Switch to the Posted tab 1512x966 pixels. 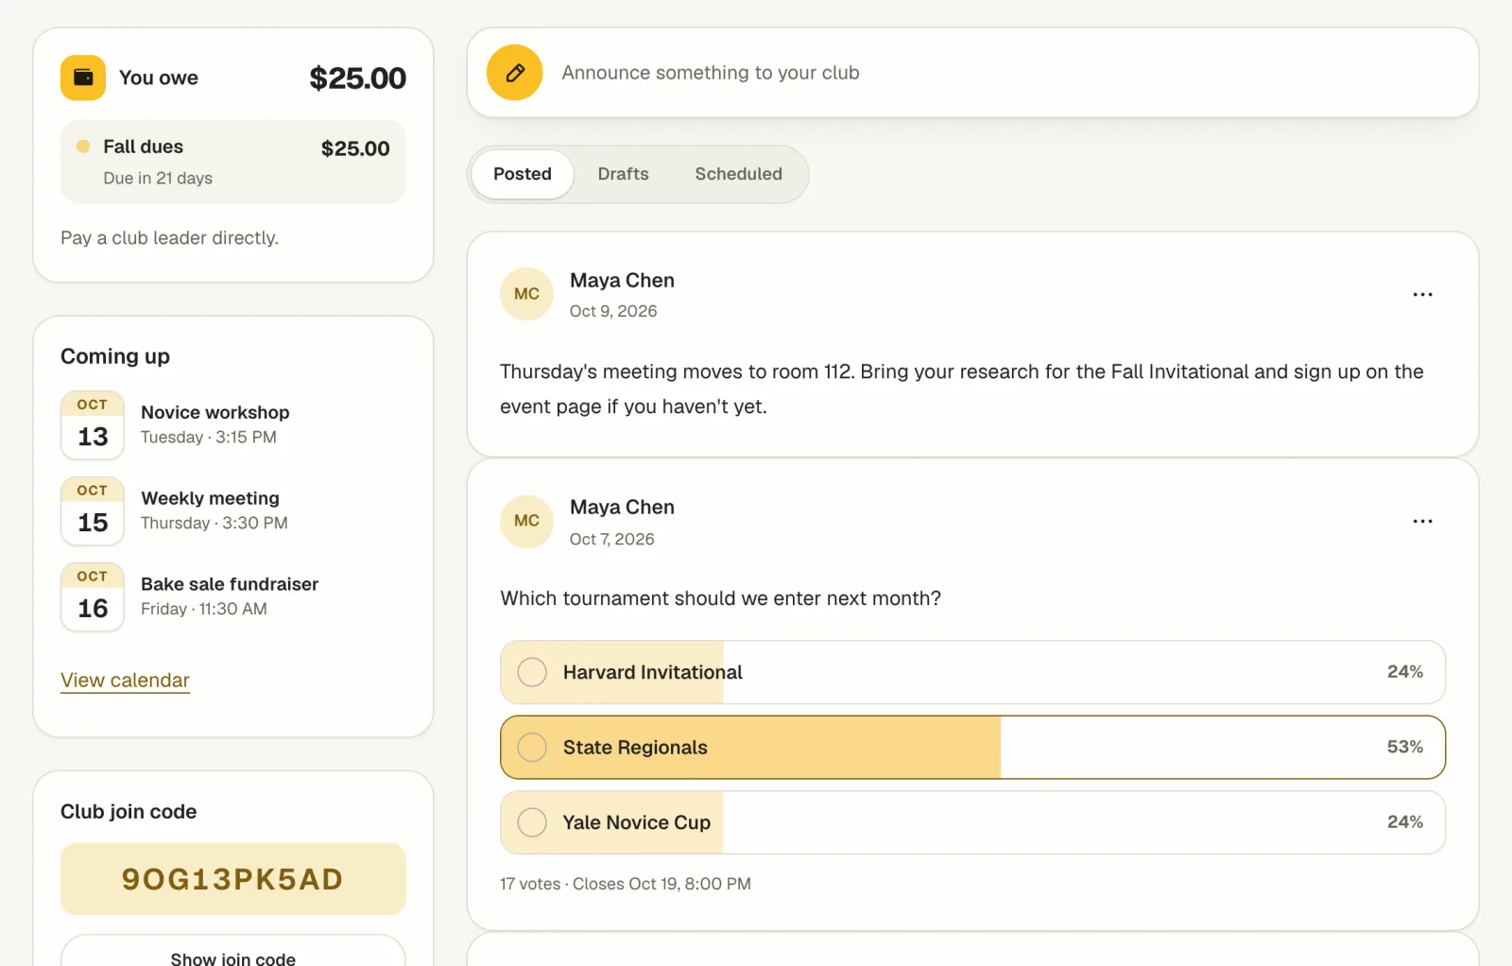pyautogui.click(x=523, y=174)
